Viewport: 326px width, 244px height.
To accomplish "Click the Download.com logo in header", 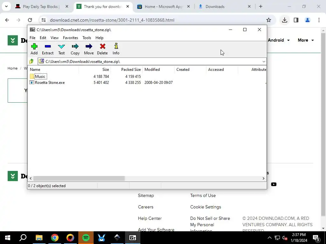I will coord(13,40).
